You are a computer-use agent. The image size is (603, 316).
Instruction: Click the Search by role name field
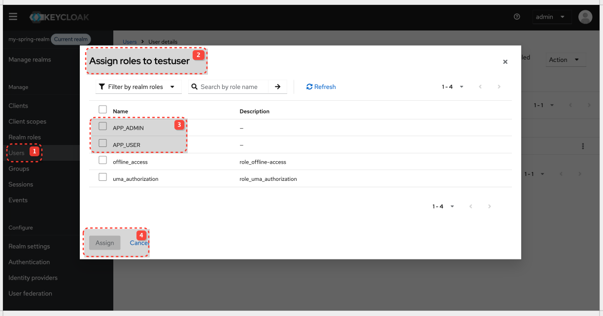(232, 86)
